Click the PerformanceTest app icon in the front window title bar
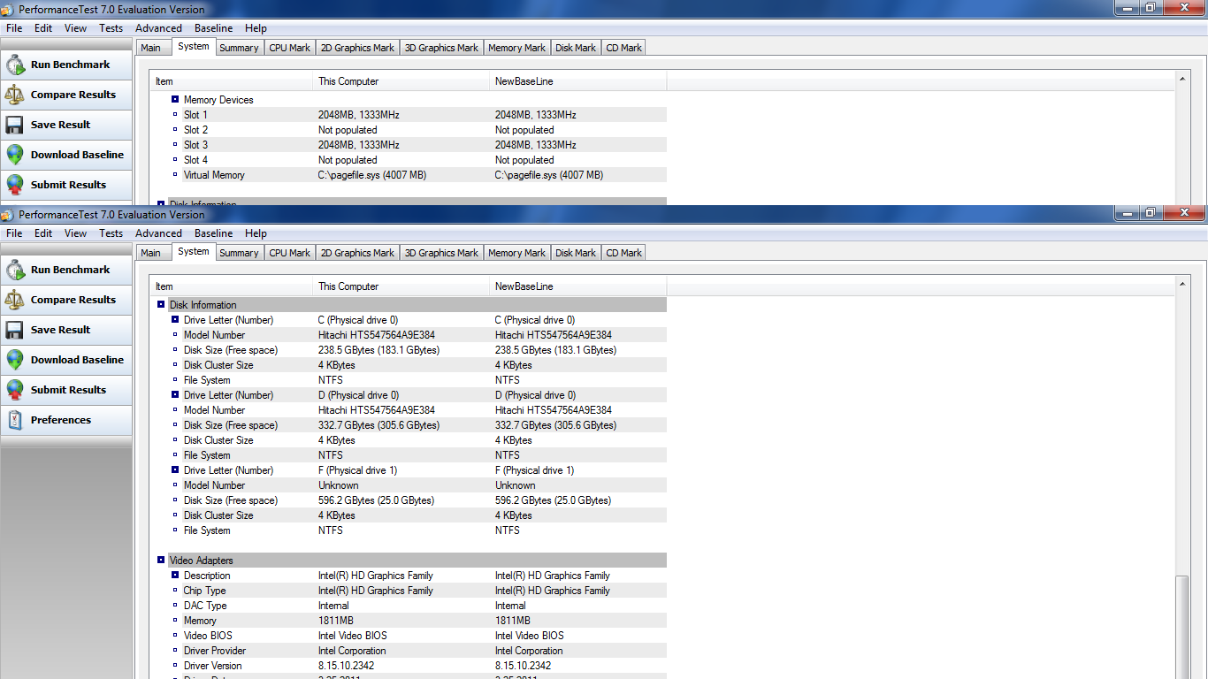This screenshot has height=679, width=1208. pyautogui.click(x=8, y=215)
